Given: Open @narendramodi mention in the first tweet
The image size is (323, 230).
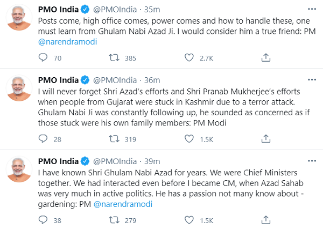Looking at the screenshot, I should point(67,42).
